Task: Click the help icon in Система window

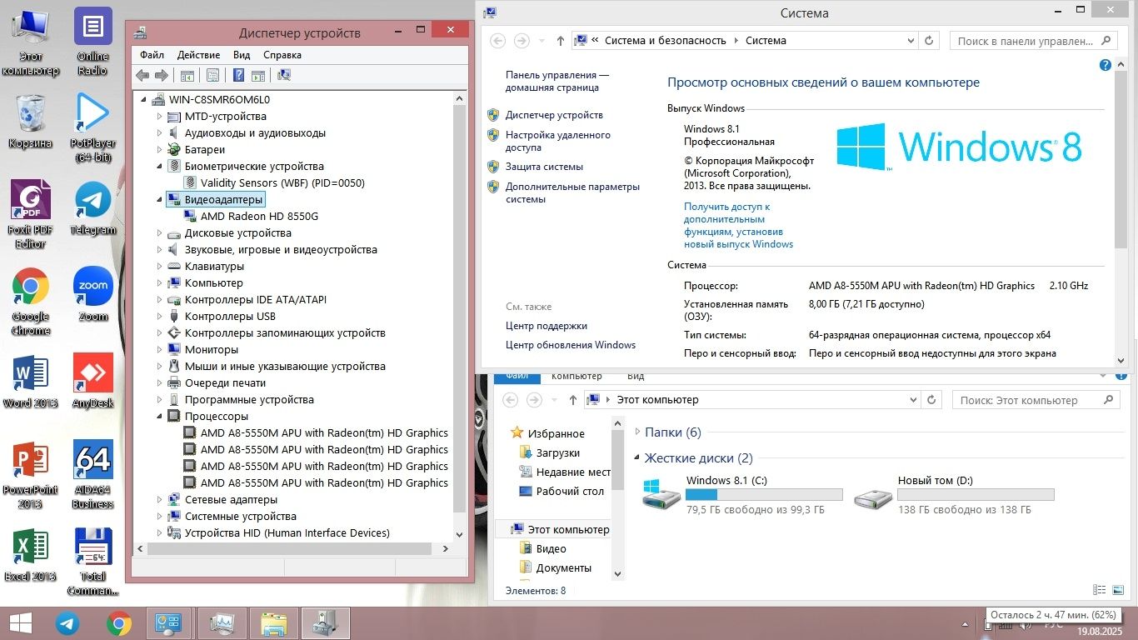Action: click(x=1106, y=65)
